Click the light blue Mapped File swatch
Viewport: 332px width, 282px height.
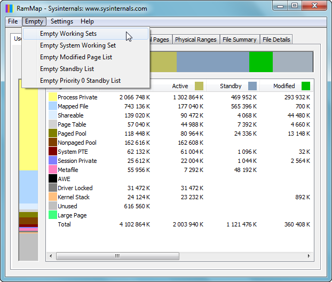point(53,106)
